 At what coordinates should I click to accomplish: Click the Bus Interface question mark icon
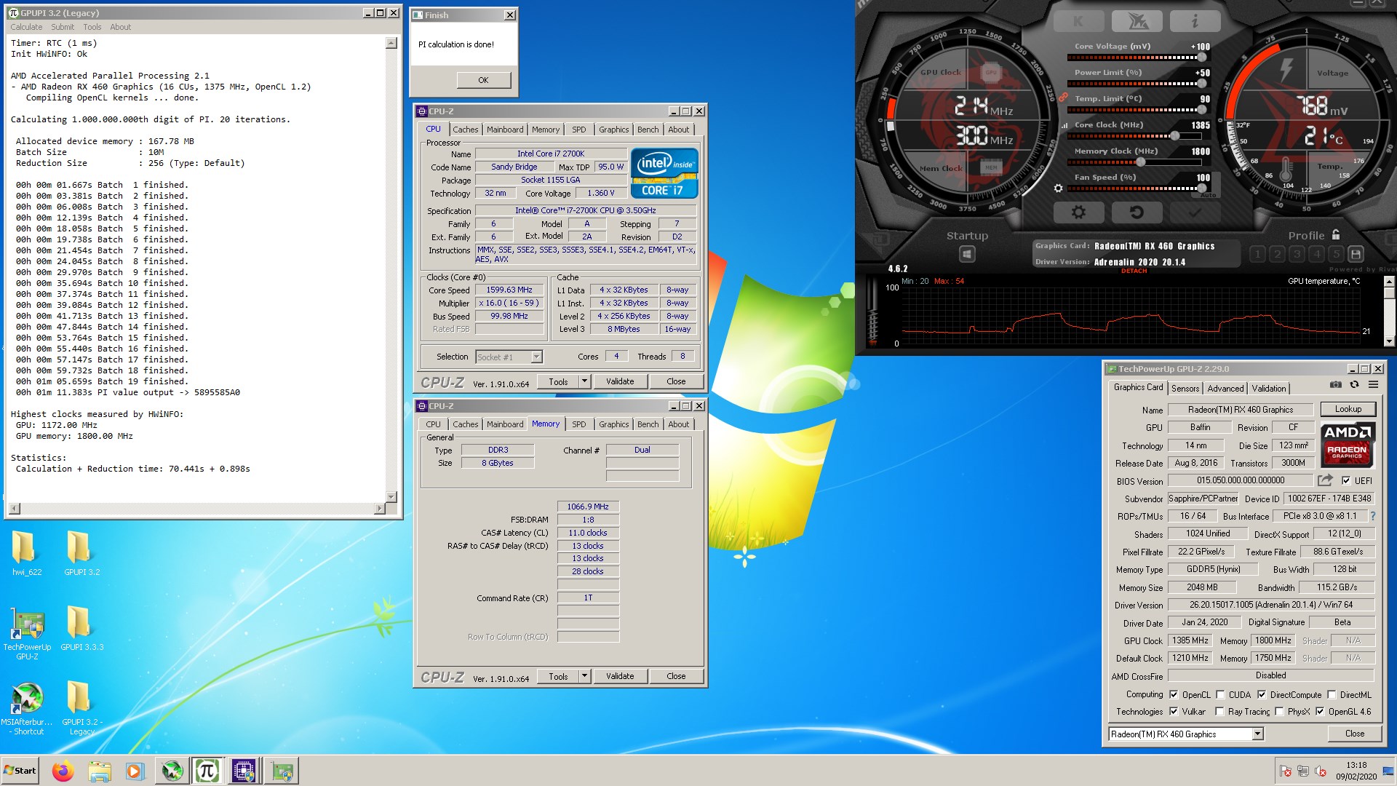pos(1373,516)
